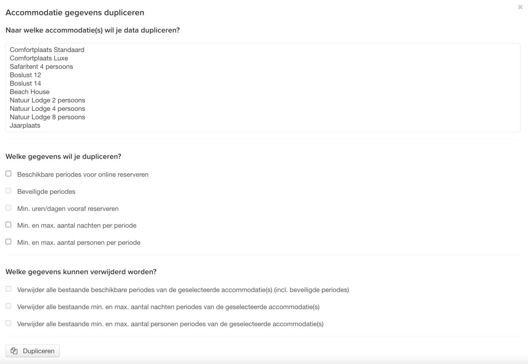
Task: Select 'Boslust 14' accommodation
Action: (x=25, y=84)
